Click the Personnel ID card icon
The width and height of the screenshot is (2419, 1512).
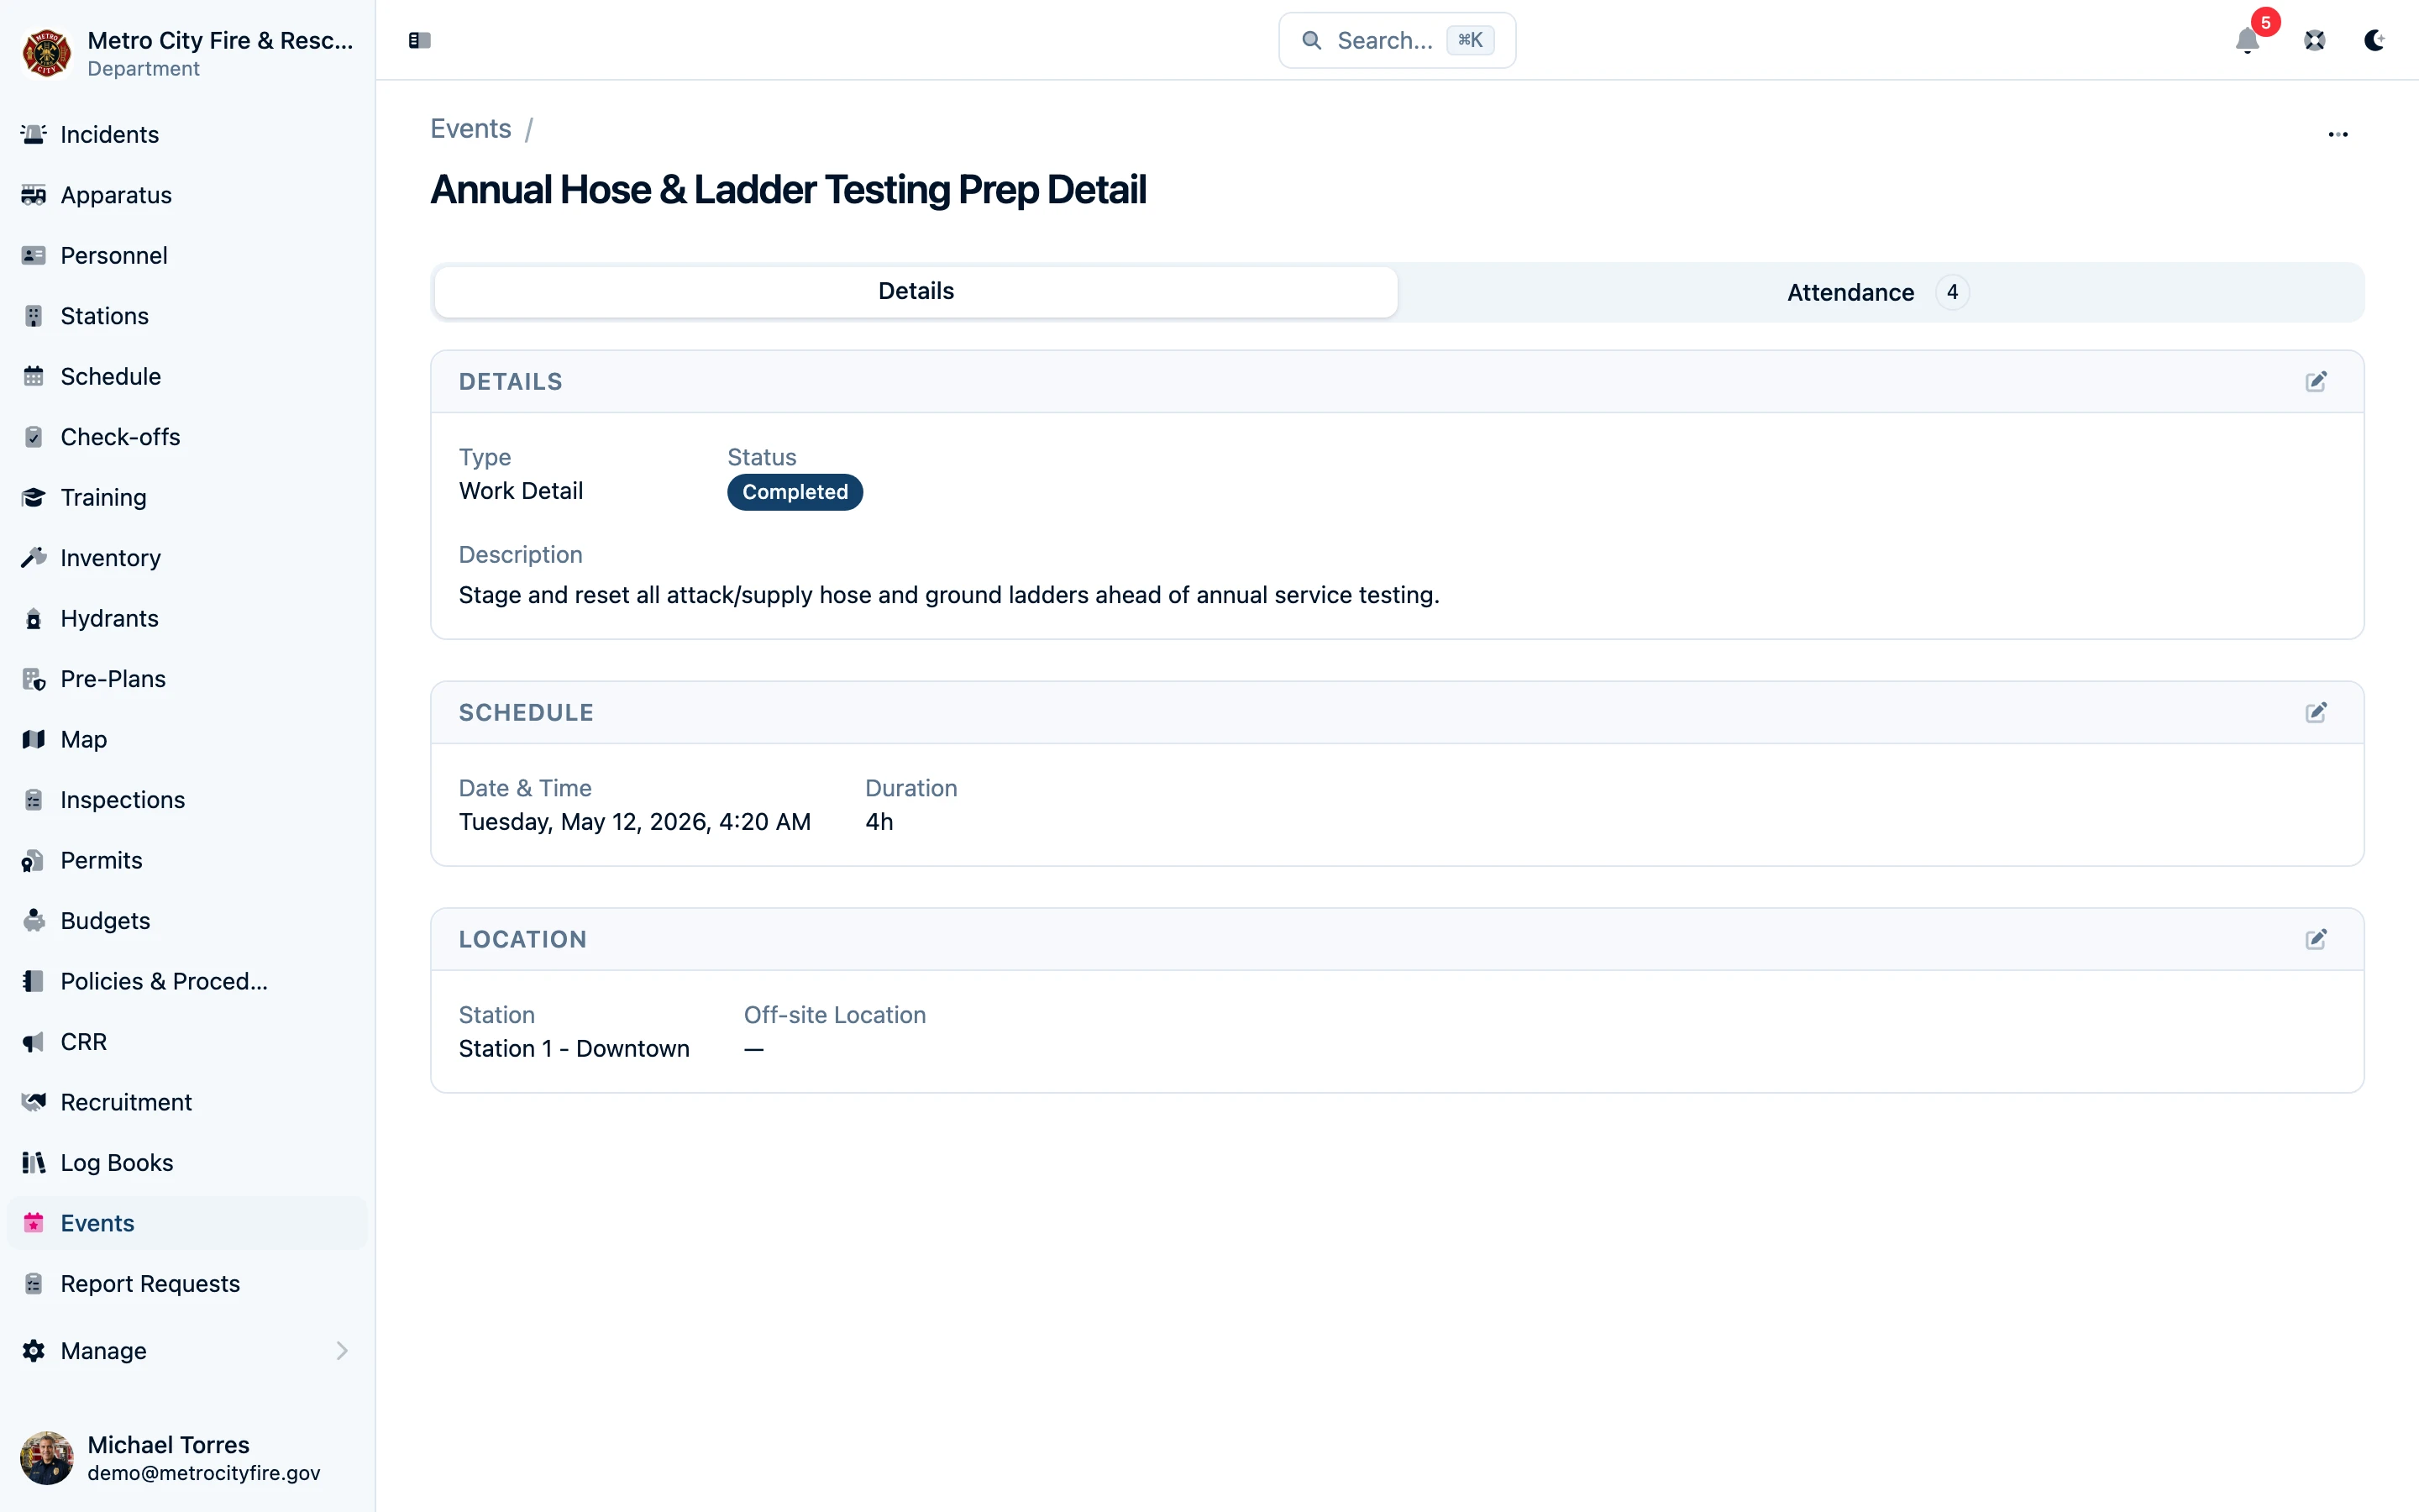[x=33, y=255]
